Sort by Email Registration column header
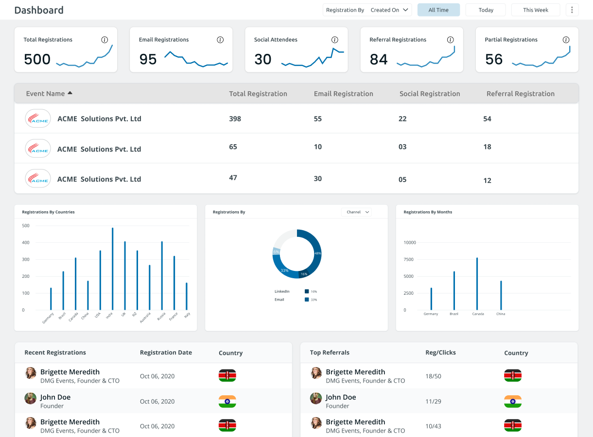The height and width of the screenshot is (437, 593). 344,94
